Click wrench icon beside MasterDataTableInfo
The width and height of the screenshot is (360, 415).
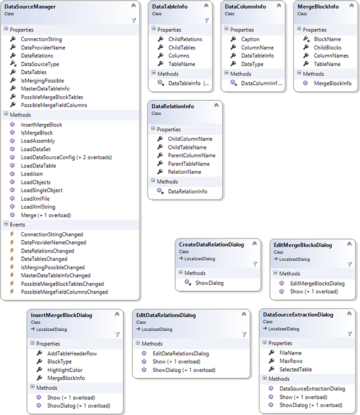pyautogui.click(x=13, y=88)
